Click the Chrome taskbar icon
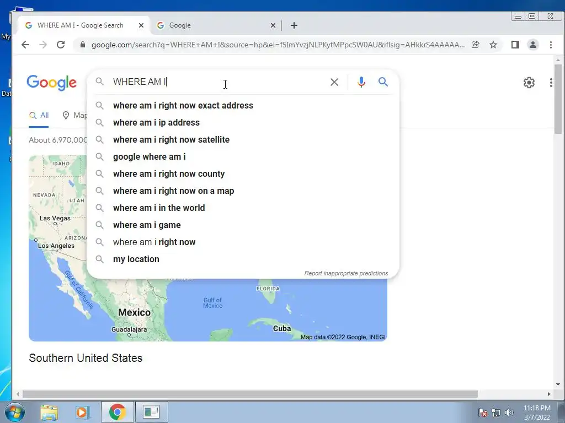The height and width of the screenshot is (423, 565). click(117, 412)
